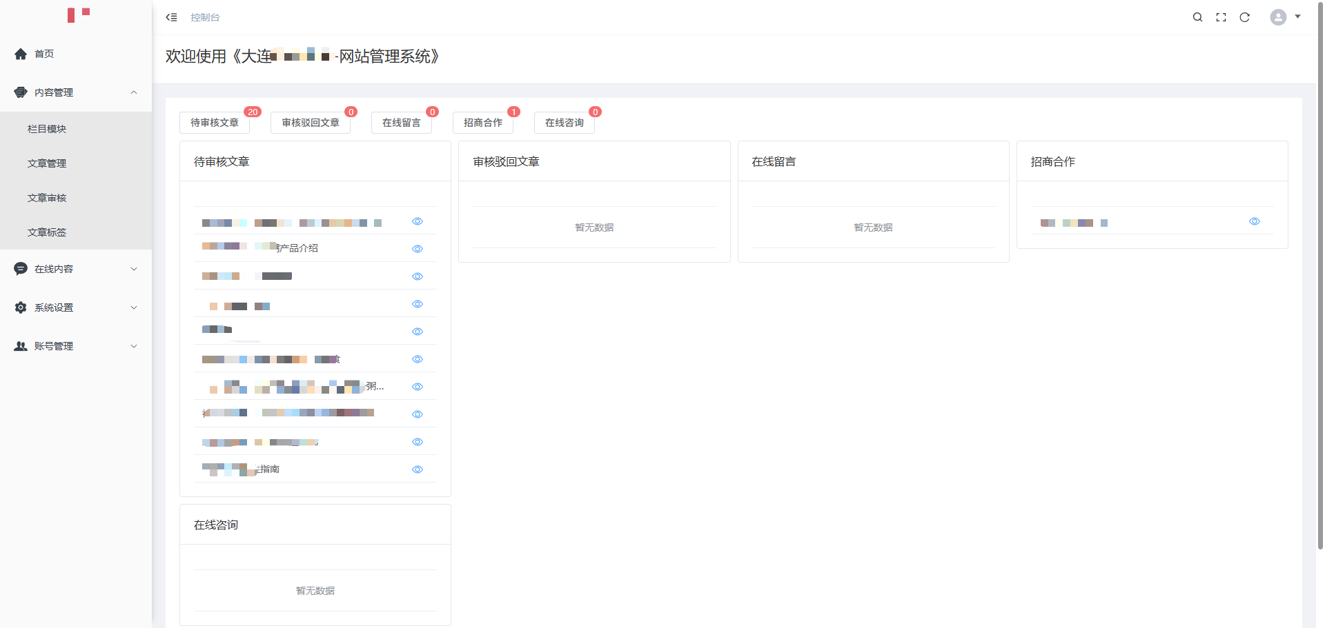Refresh the page using the reload icon
The image size is (1325, 628).
[x=1245, y=17]
